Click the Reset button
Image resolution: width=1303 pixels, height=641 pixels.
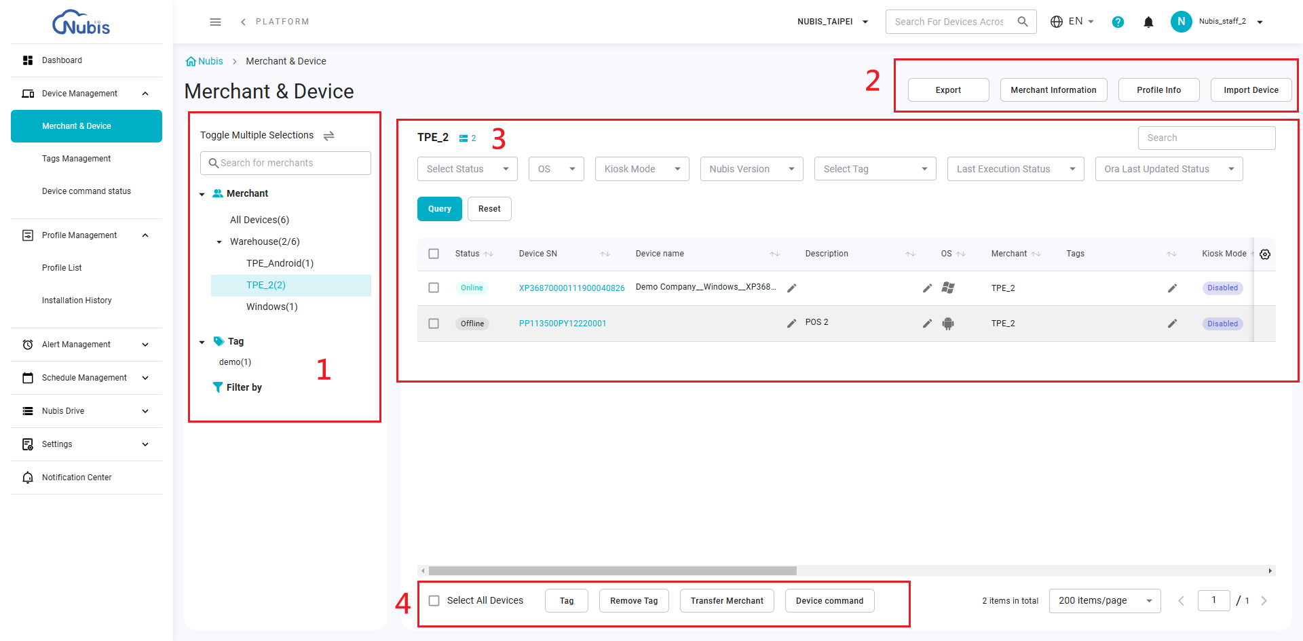tap(489, 209)
